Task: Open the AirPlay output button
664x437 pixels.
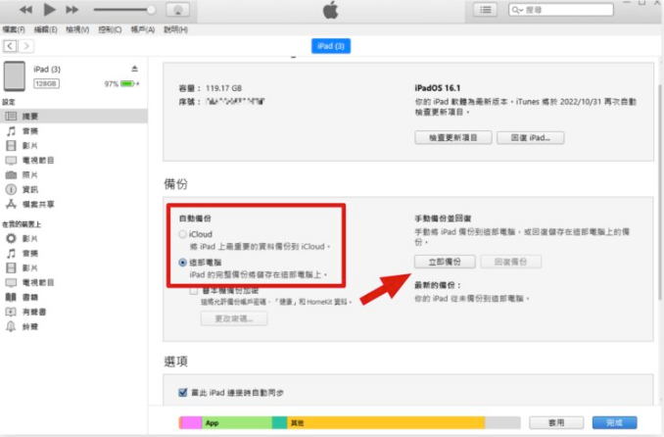Action: 178,10
